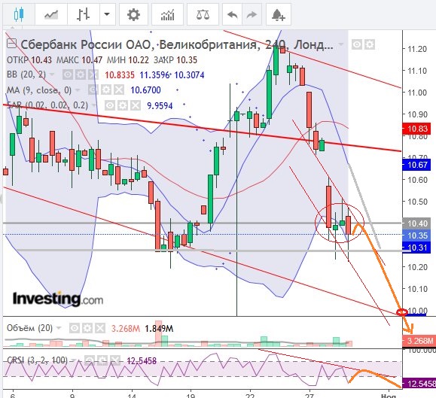The height and width of the screenshot is (398, 436).
Task: Expand the Объём (20) dropdown arrow
Action: [x=59, y=328]
